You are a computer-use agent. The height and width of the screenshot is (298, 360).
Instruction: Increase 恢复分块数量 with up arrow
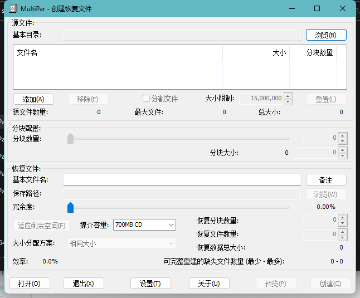point(343,217)
